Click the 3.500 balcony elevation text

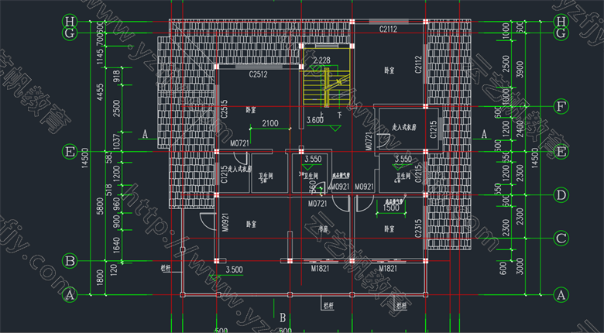pyautogui.click(x=234, y=269)
